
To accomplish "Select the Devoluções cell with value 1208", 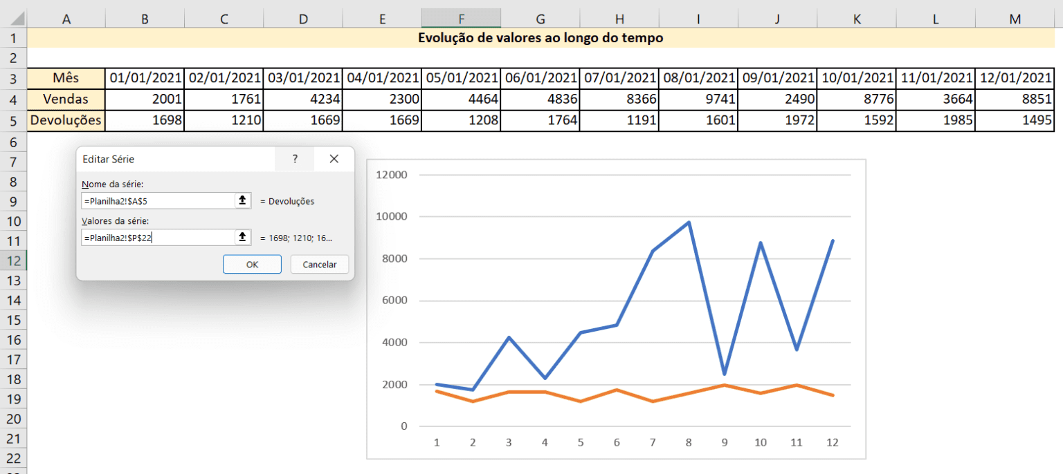I will pyautogui.click(x=462, y=120).
